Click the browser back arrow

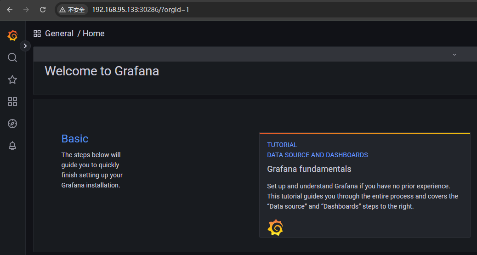pos(10,10)
